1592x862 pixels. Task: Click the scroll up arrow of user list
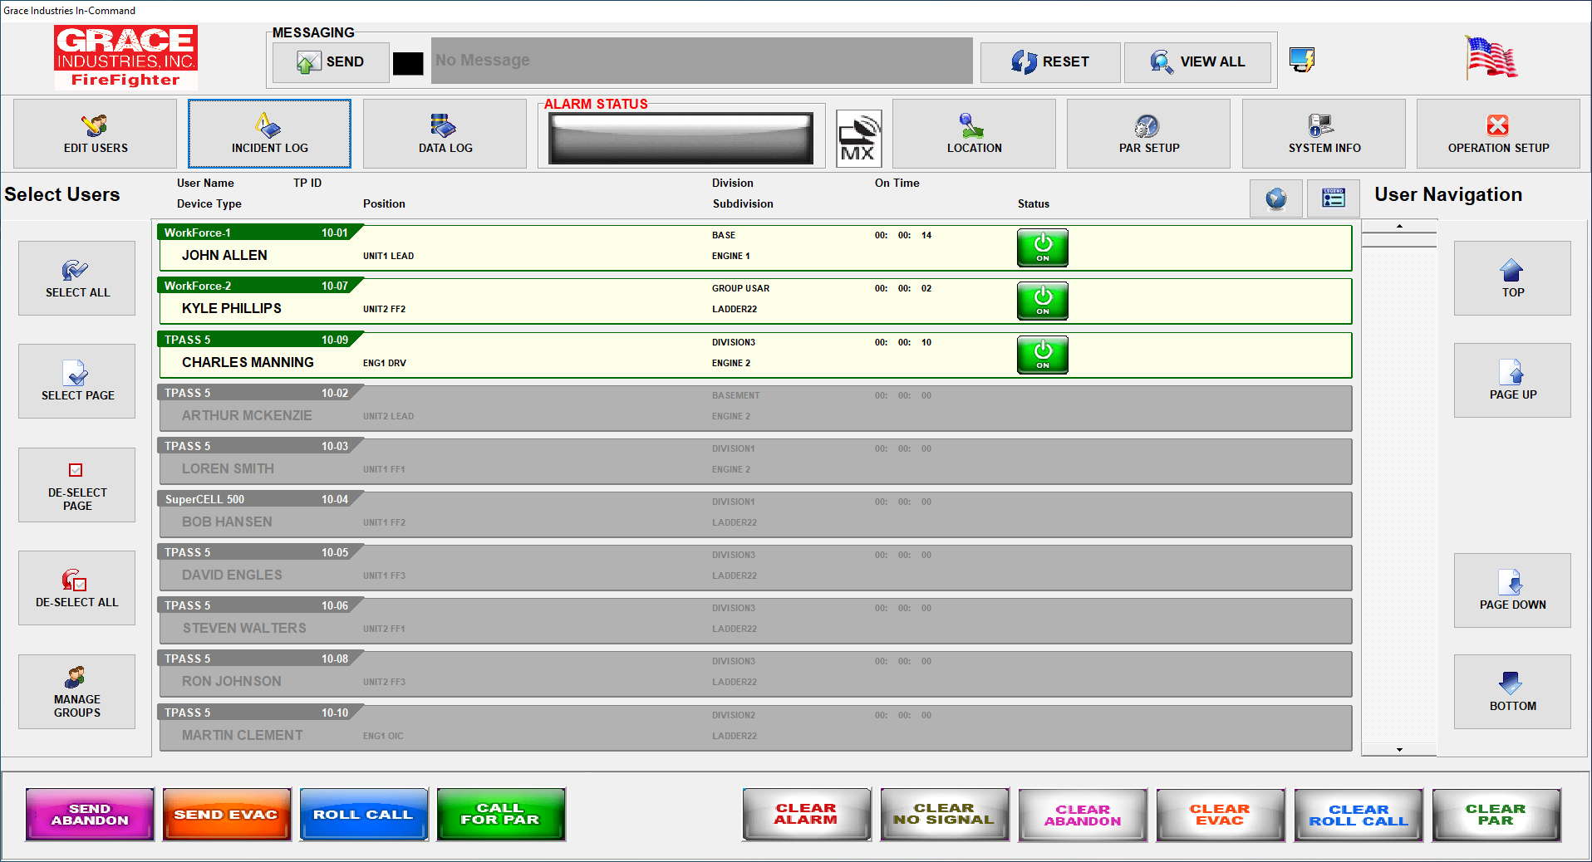pos(1399,226)
